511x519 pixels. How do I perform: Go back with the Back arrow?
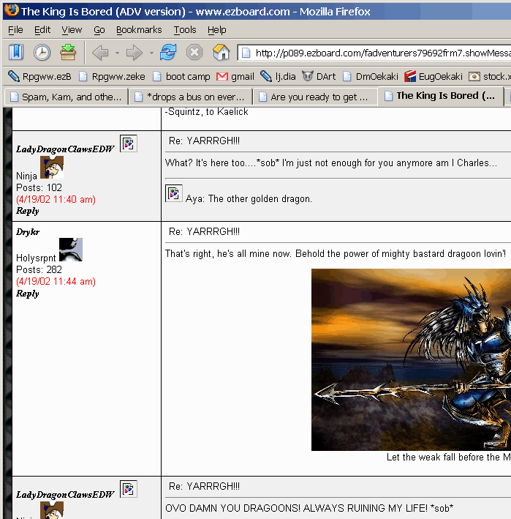coord(100,53)
